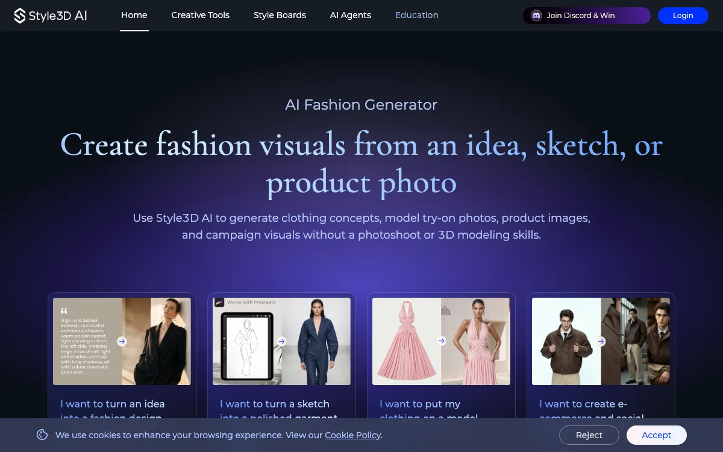Click 'Works with Procreate' label

coord(251,303)
